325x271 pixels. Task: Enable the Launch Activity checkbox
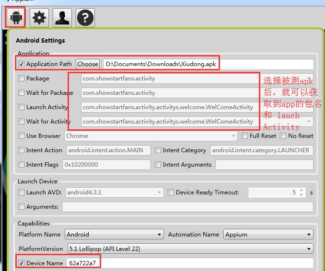[22, 107]
